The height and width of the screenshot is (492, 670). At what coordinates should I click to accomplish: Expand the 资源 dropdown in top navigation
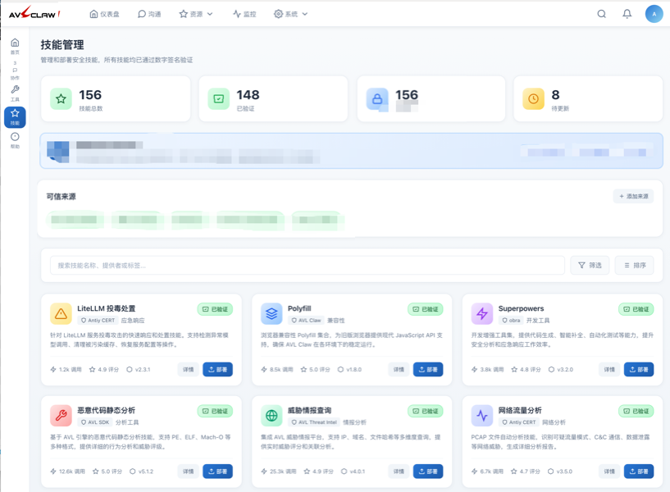click(196, 14)
